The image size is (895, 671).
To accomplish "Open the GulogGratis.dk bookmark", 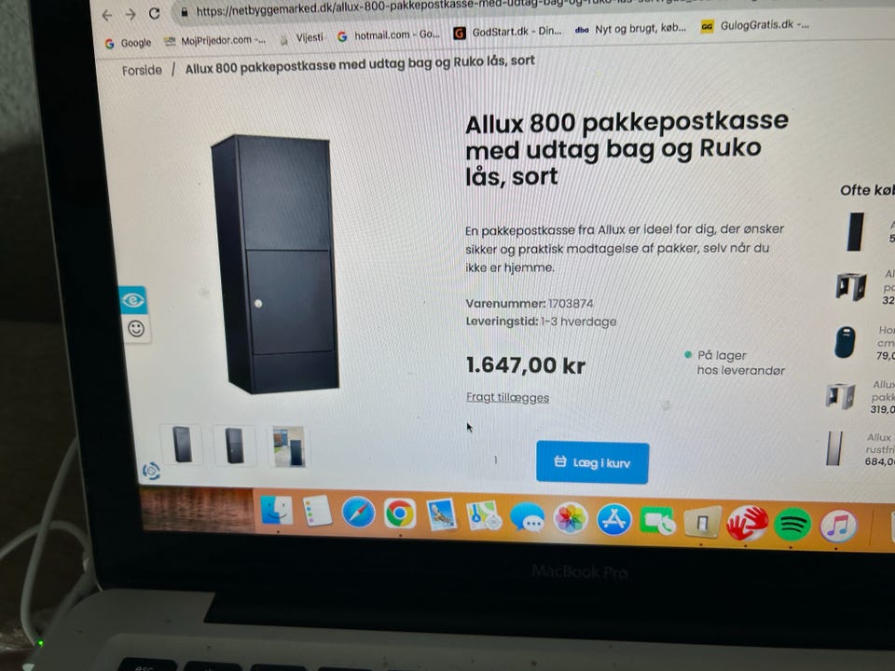I will point(754,25).
